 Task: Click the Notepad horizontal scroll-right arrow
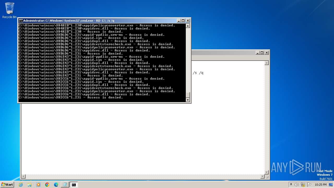263,177
